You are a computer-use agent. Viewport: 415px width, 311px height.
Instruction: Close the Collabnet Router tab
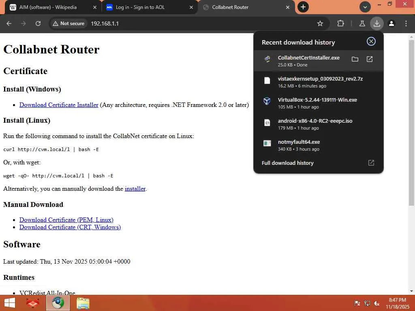tap(288, 7)
